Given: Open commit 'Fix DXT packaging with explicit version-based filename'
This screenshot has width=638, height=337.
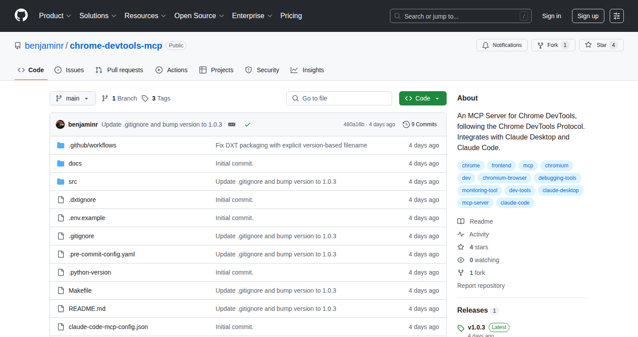Looking at the screenshot, I should pos(292,145).
